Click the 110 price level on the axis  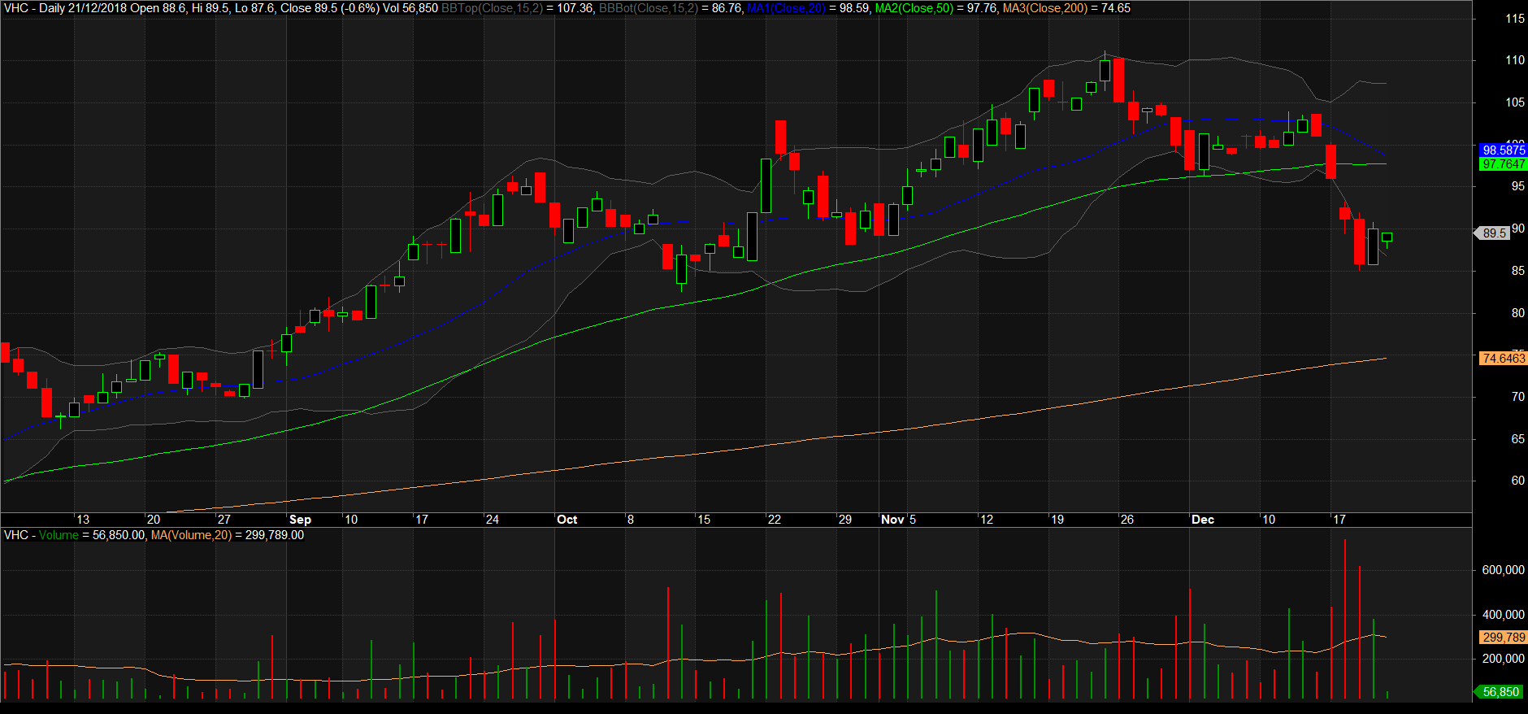1514,60
